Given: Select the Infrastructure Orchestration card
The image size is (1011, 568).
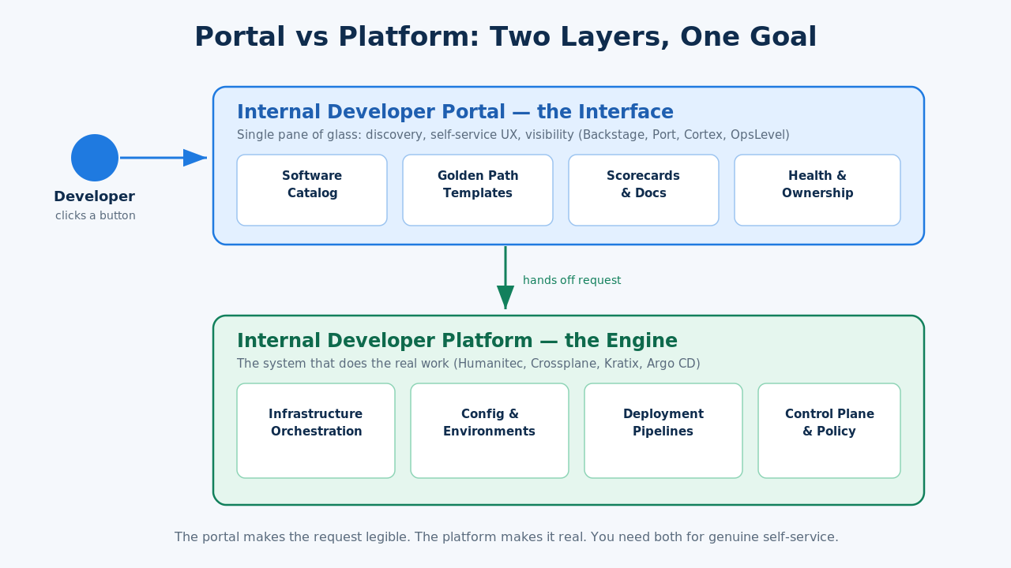Looking at the screenshot, I should click(316, 431).
